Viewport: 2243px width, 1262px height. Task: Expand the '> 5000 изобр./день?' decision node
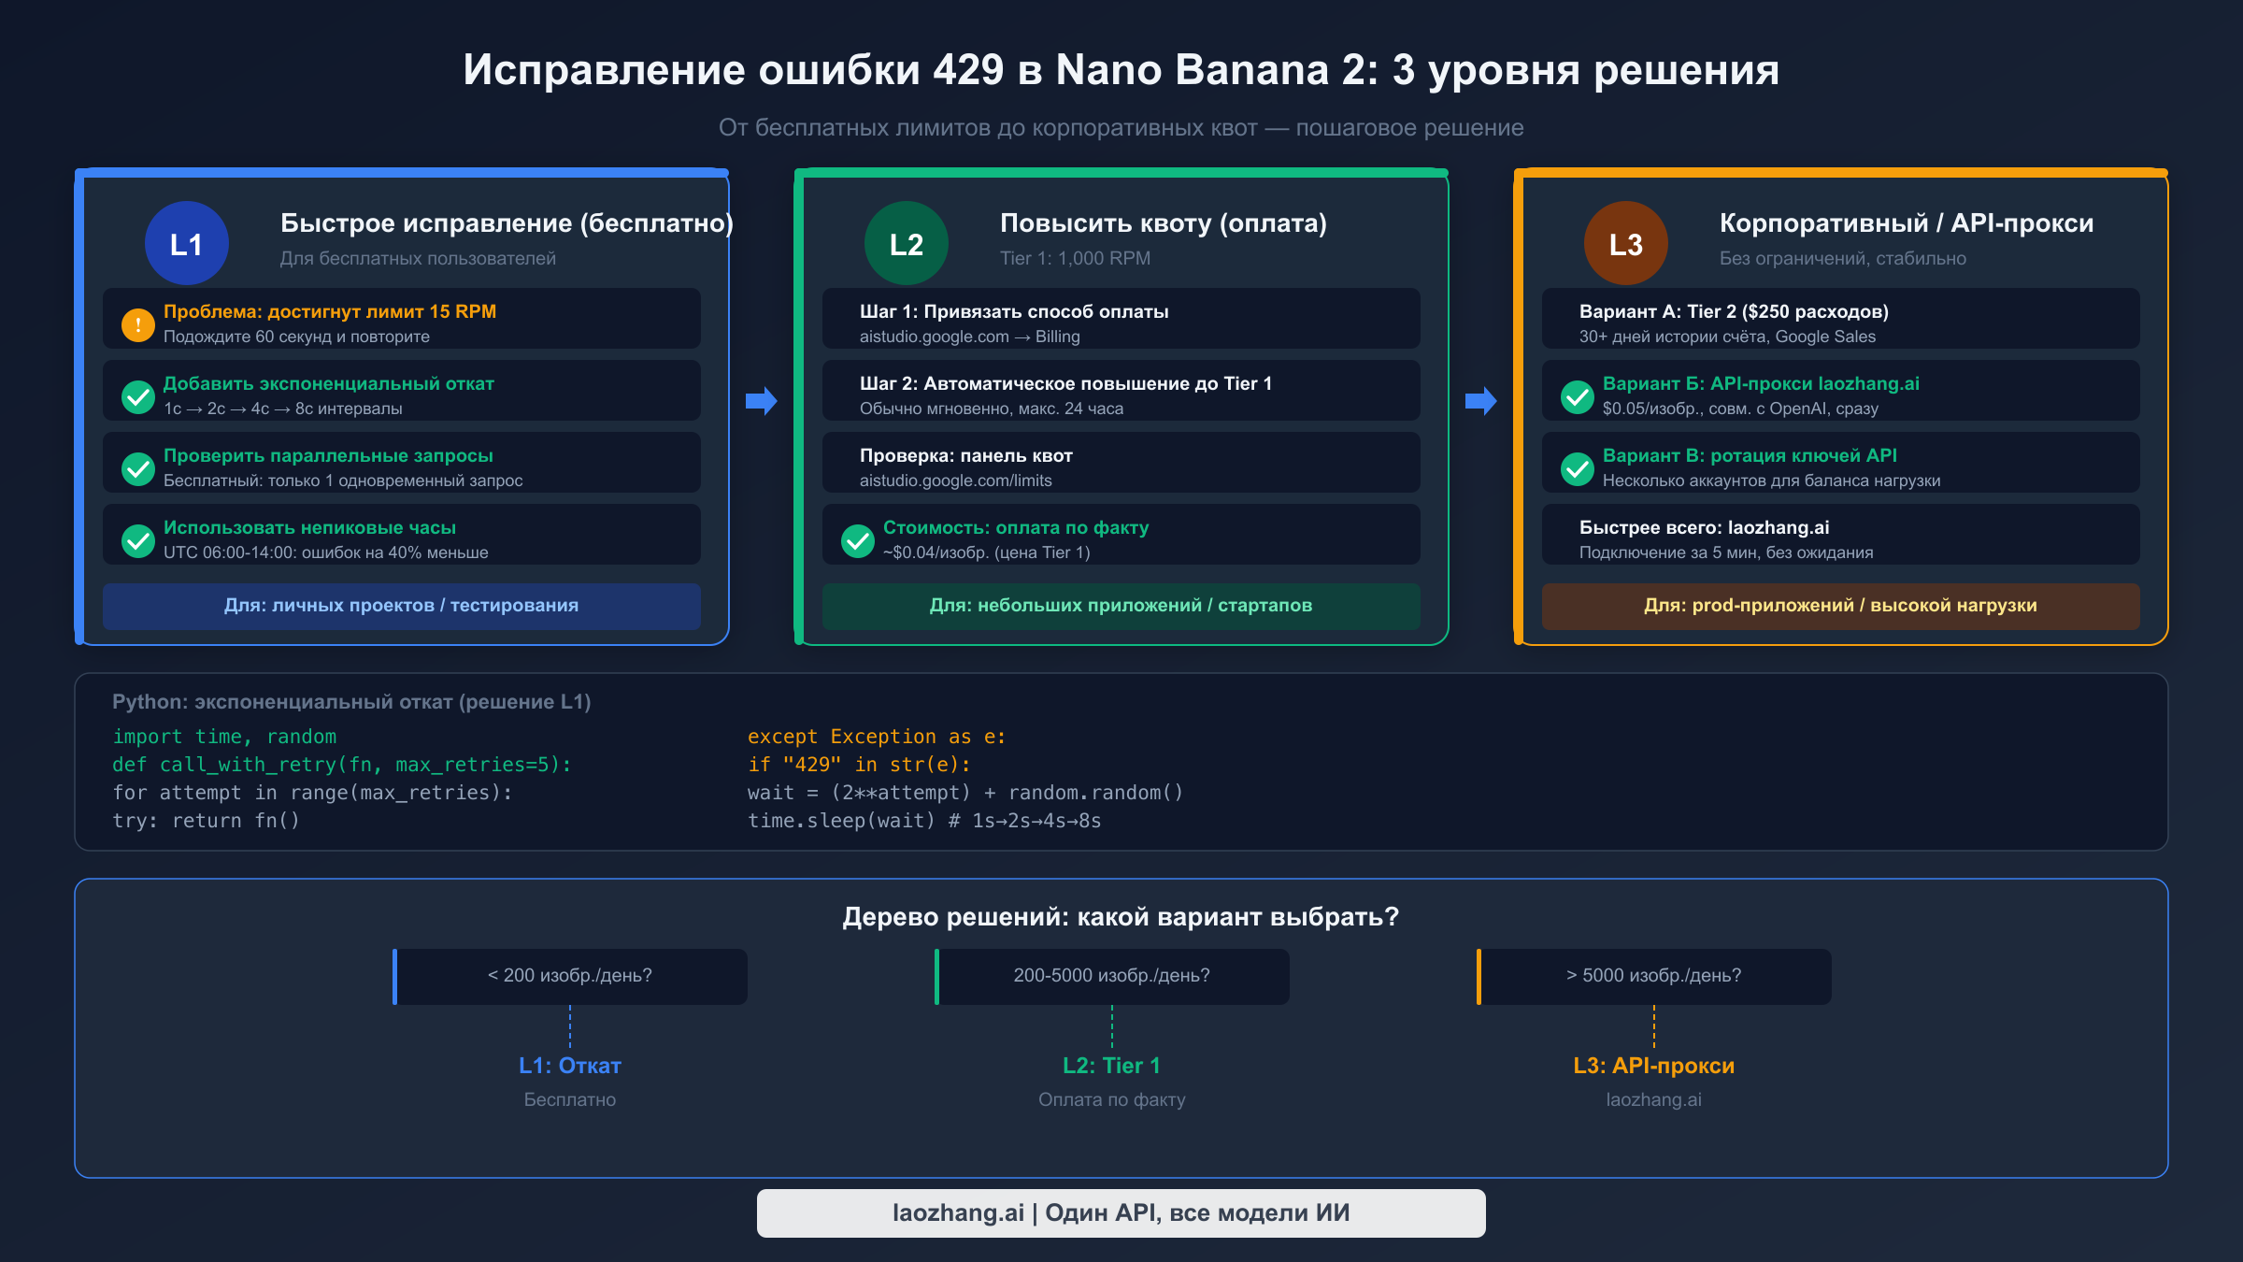pyautogui.click(x=1654, y=975)
